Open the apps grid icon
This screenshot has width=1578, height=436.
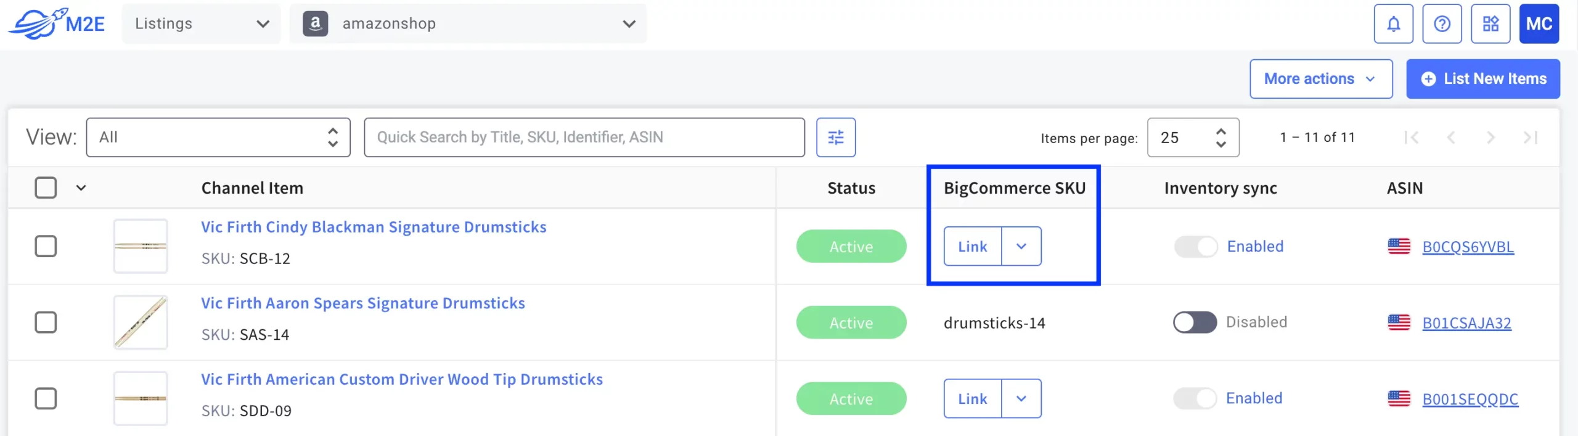[1490, 24]
